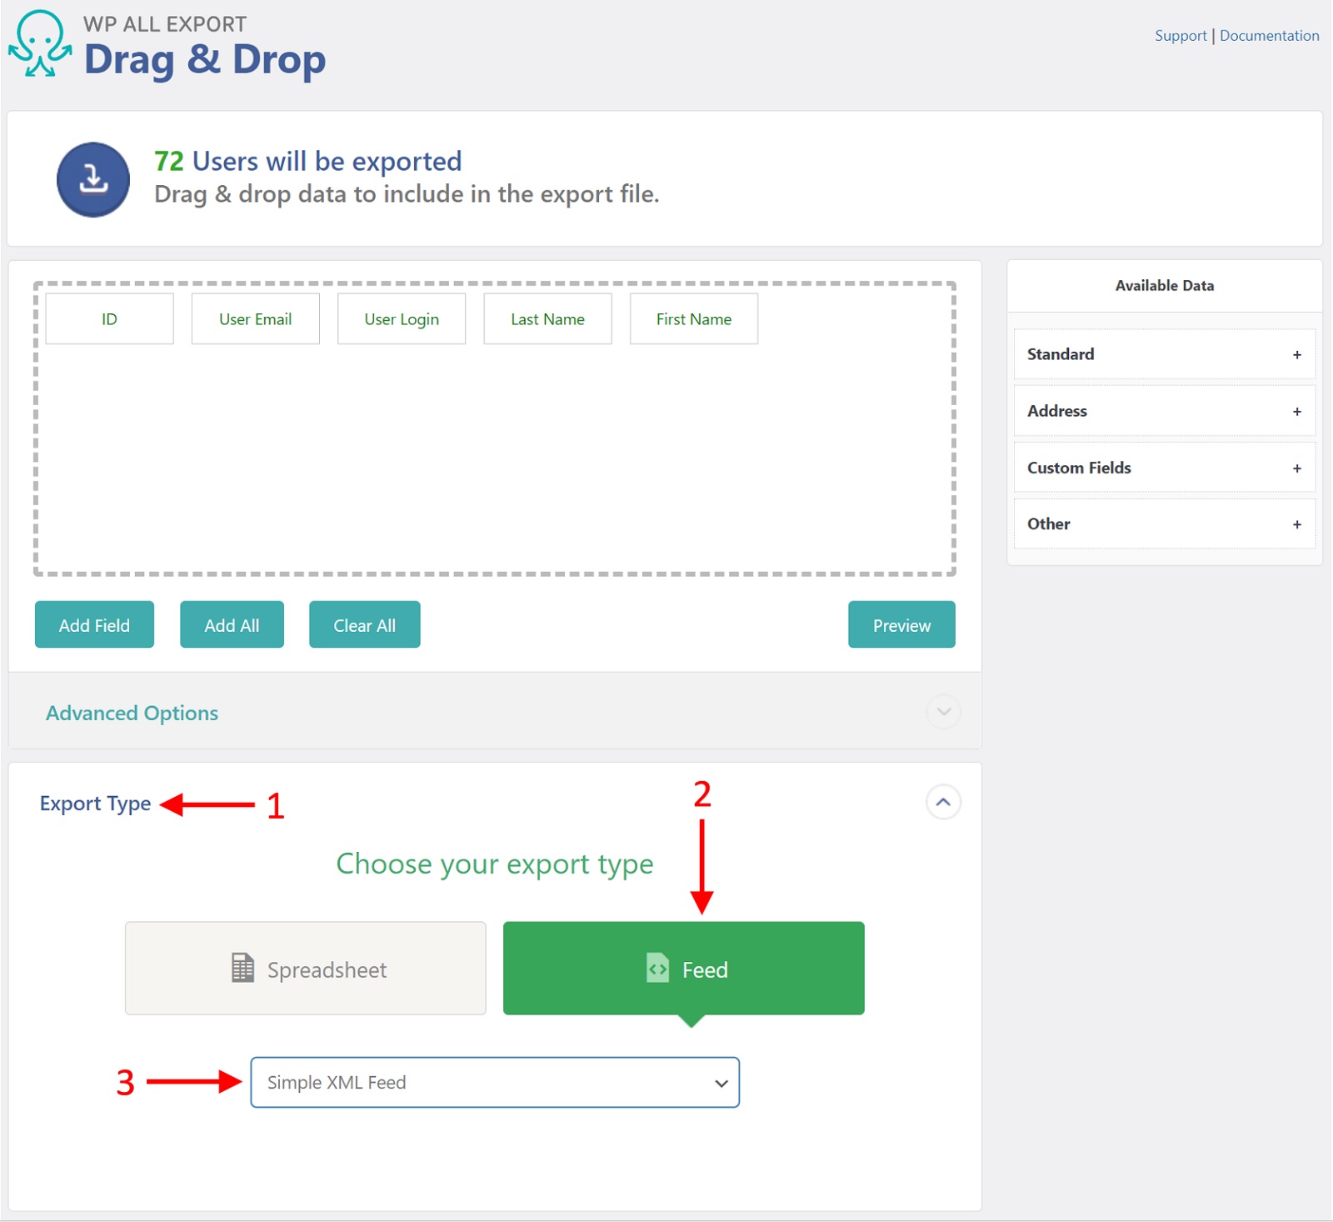Open the Documentation link
This screenshot has width=1333, height=1222.
(1268, 35)
